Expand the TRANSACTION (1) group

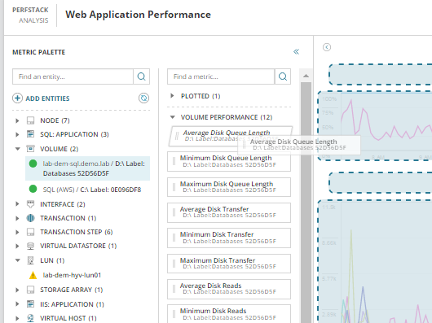17,218
